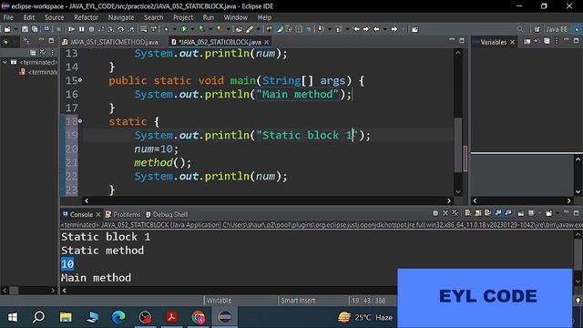Click the editor vertical scrollbar thumb

(x=458, y=144)
